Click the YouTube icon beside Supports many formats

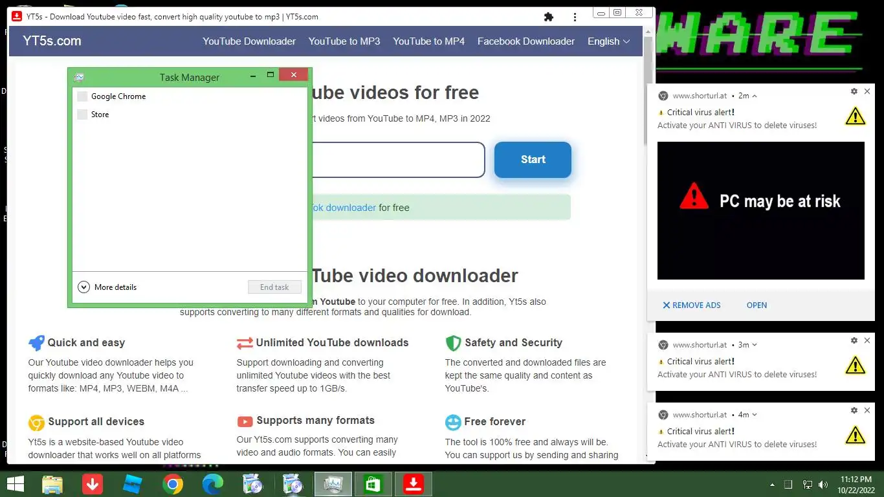tap(245, 422)
